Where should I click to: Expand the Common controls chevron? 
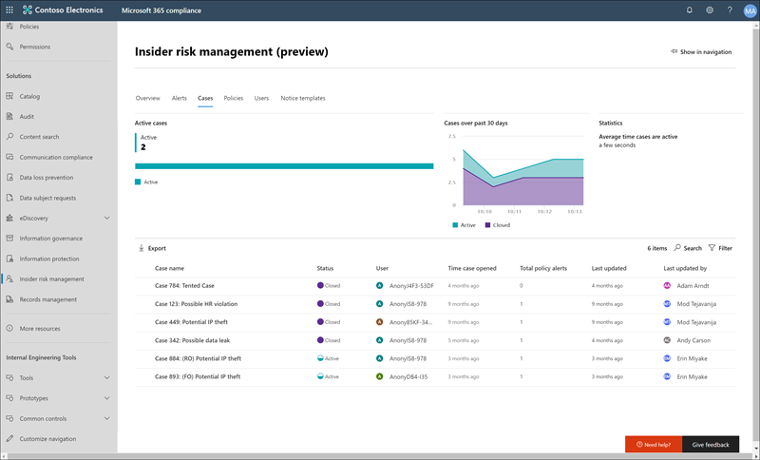point(107,418)
